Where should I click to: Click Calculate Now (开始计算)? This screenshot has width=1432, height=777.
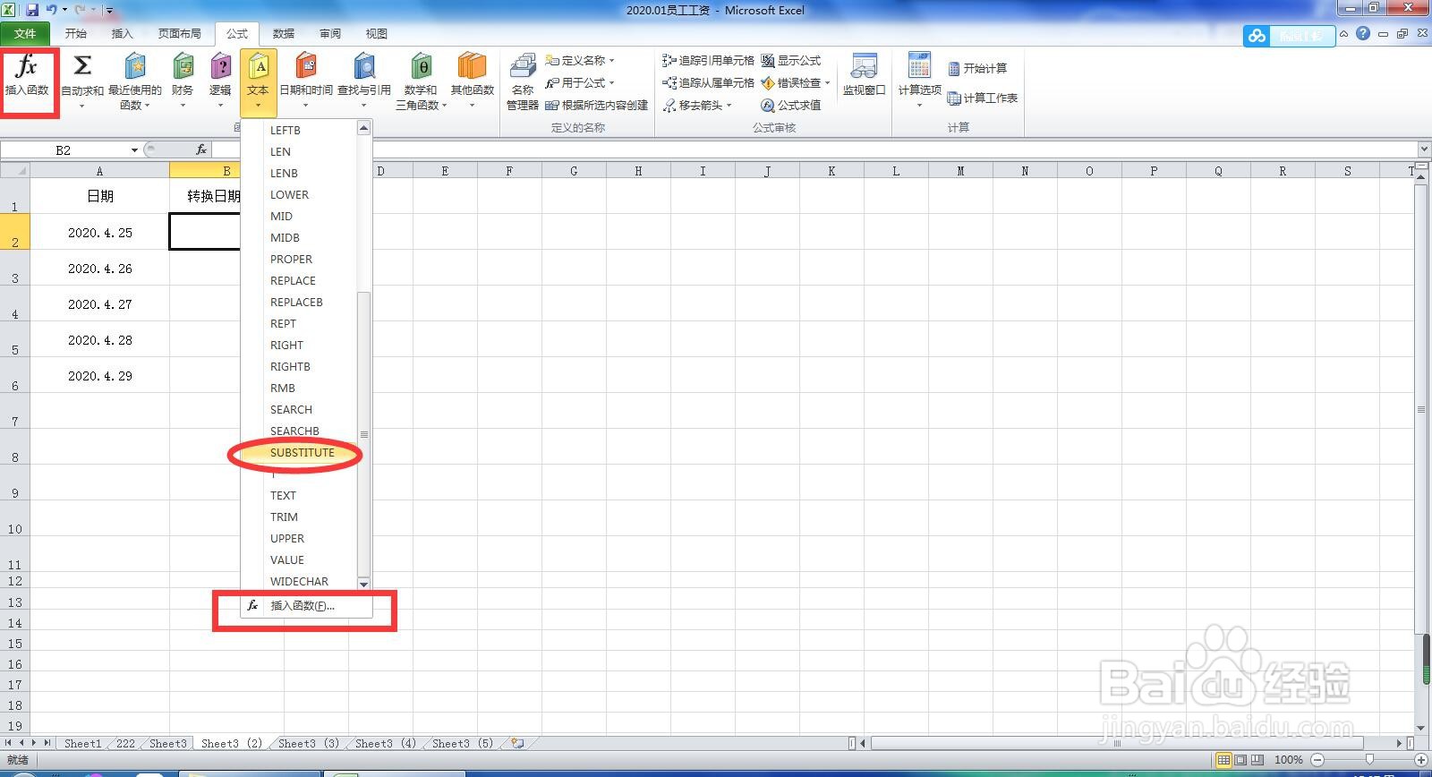pos(977,68)
